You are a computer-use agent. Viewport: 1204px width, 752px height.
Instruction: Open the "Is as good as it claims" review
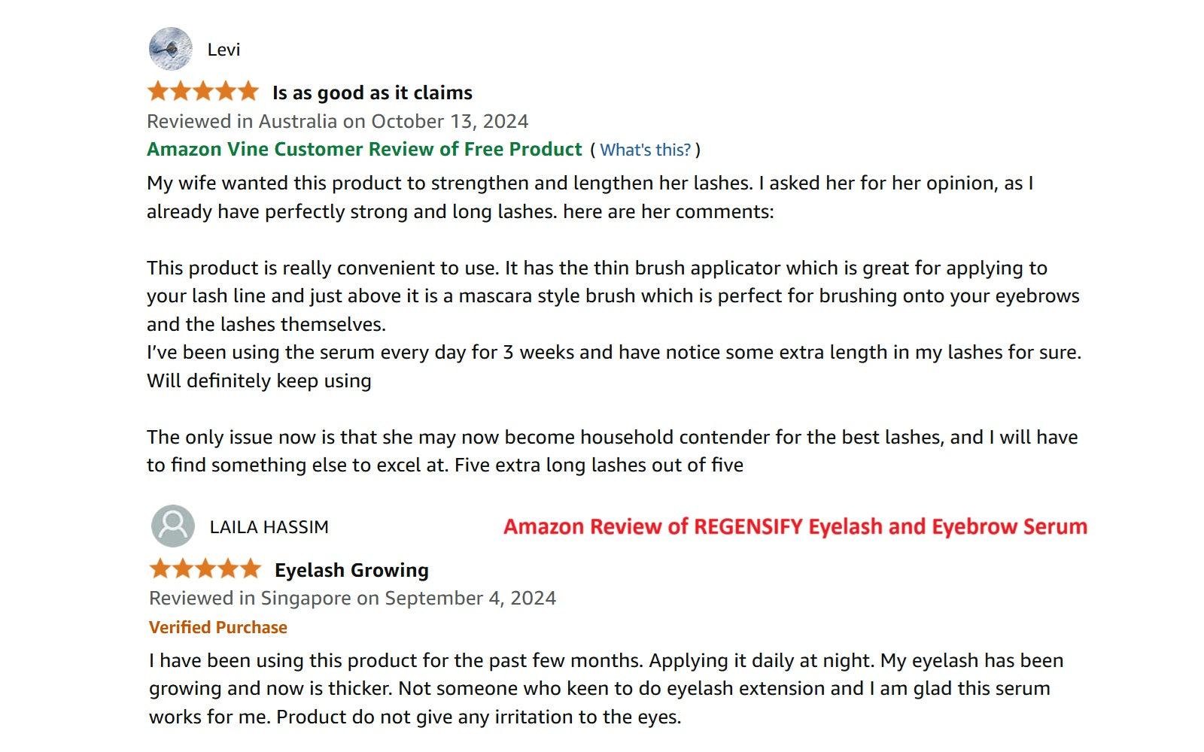coord(372,92)
